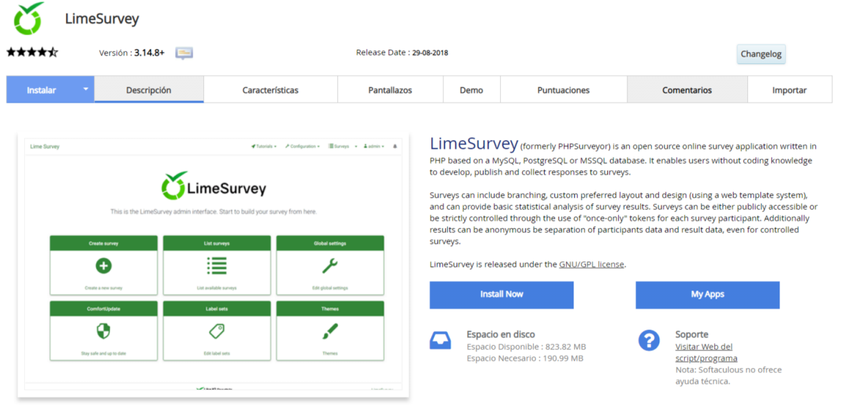Open the Características tab
842x405 pixels.
tap(271, 90)
